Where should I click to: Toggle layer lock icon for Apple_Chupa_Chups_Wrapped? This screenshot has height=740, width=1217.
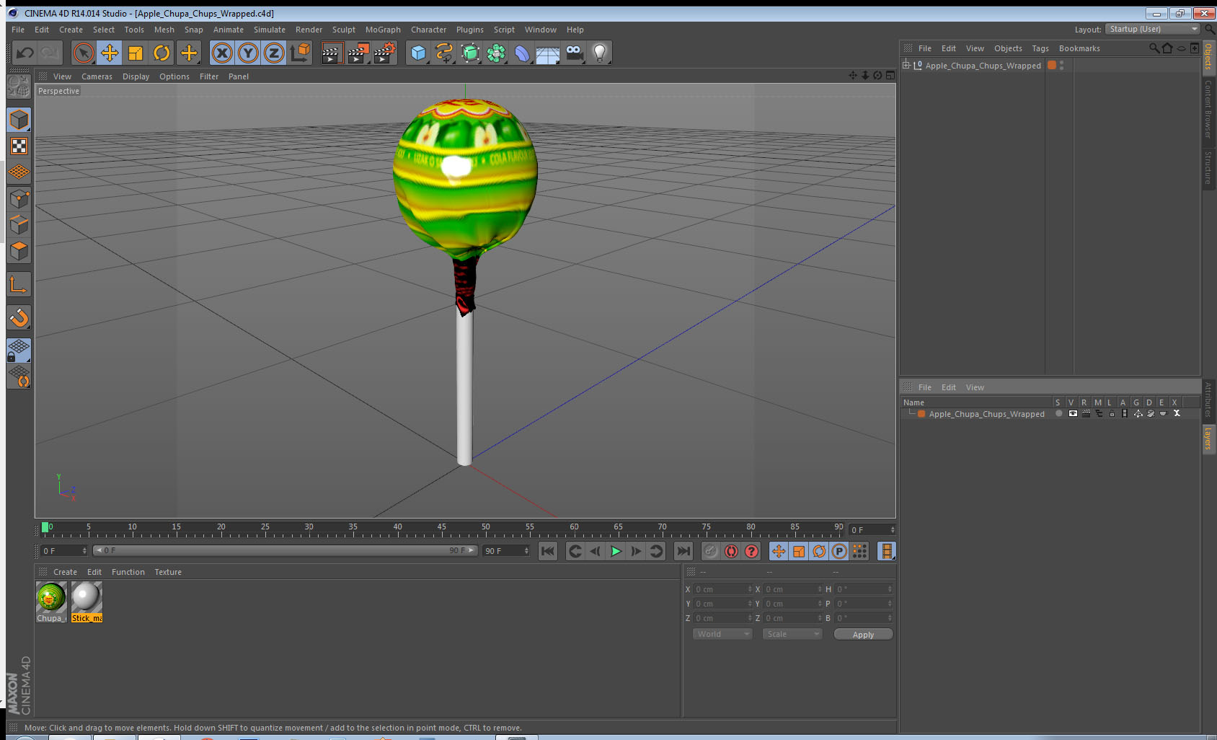click(x=1112, y=414)
